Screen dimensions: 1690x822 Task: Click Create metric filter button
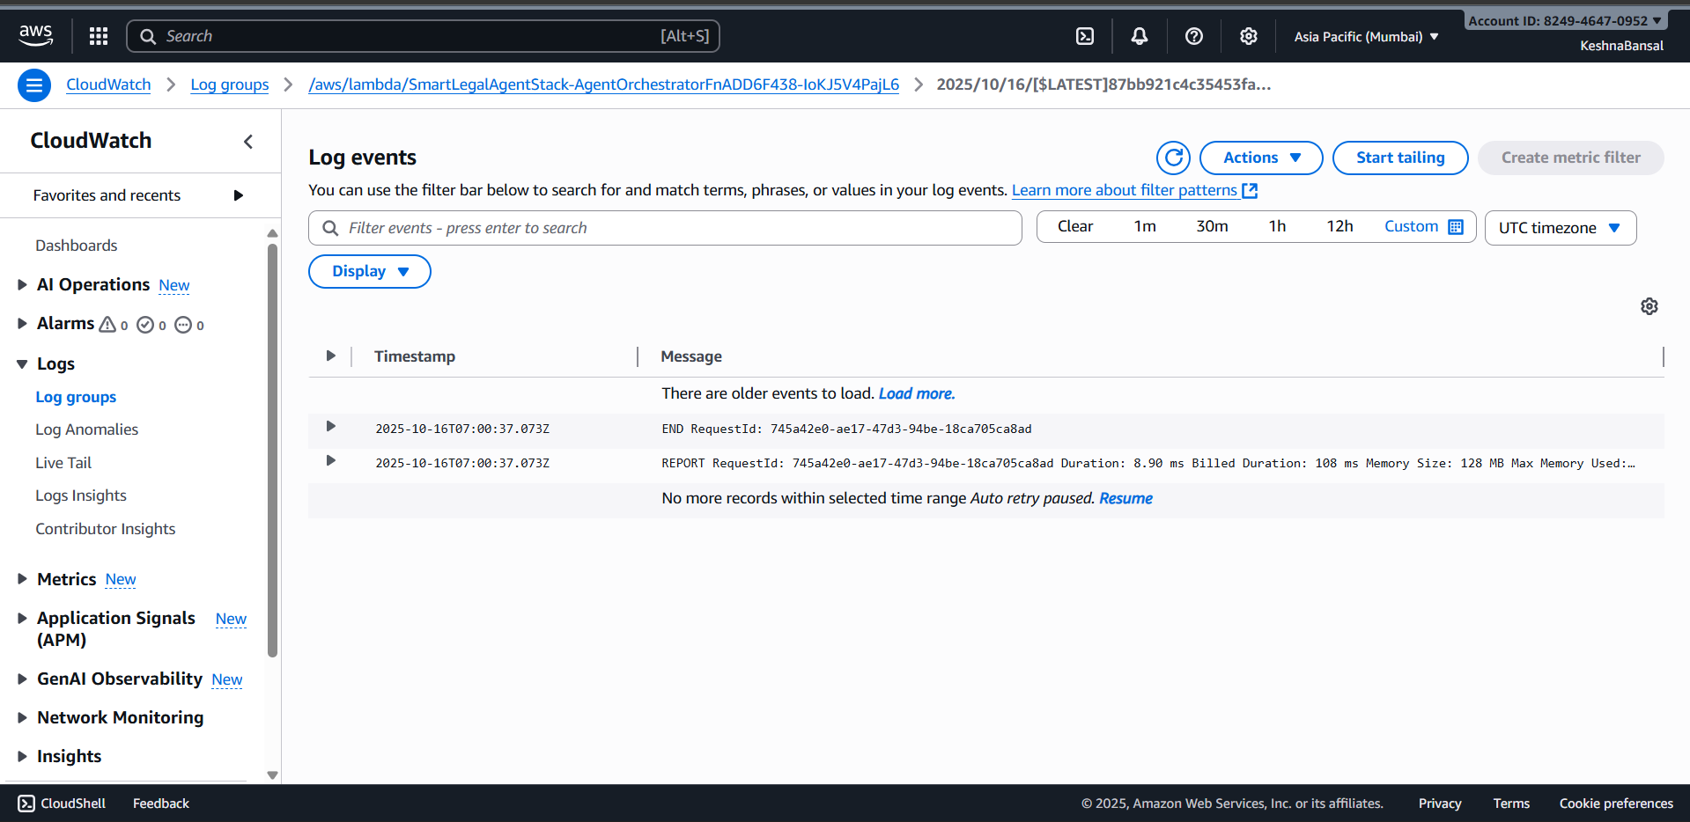pos(1571,158)
